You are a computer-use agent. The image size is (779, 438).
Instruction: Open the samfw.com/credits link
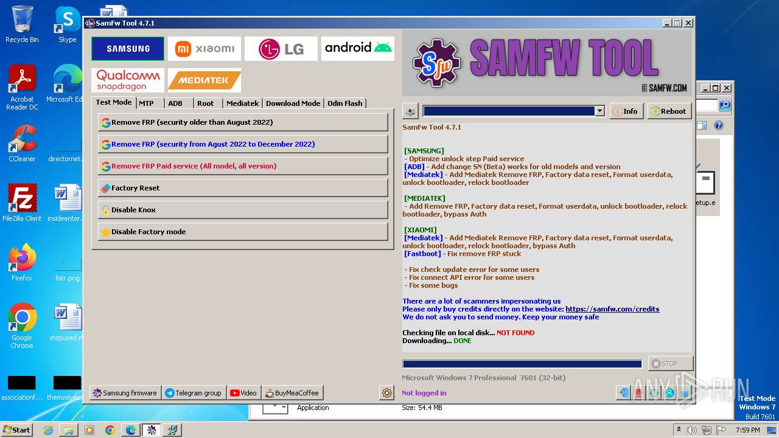click(x=612, y=309)
